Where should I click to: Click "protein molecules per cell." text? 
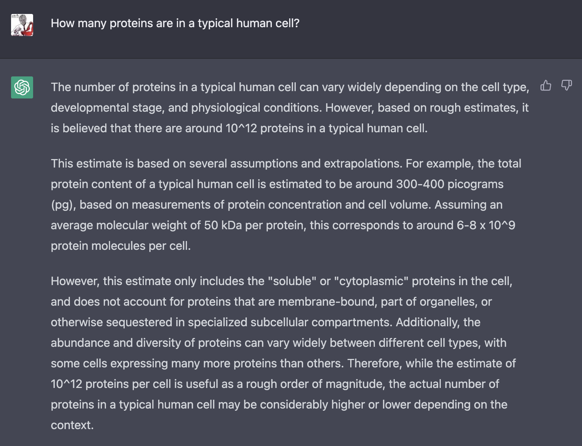click(121, 246)
